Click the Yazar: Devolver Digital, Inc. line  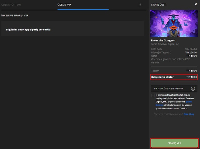pyautogui.click(x=165, y=44)
